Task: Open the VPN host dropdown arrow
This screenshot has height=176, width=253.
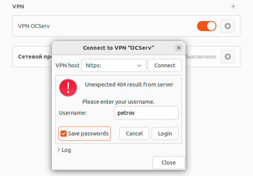Action: pos(139,65)
